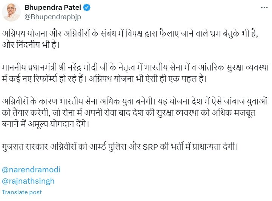The width and height of the screenshot is (272, 201).
Task: Click Translate post
Action: (22, 192)
